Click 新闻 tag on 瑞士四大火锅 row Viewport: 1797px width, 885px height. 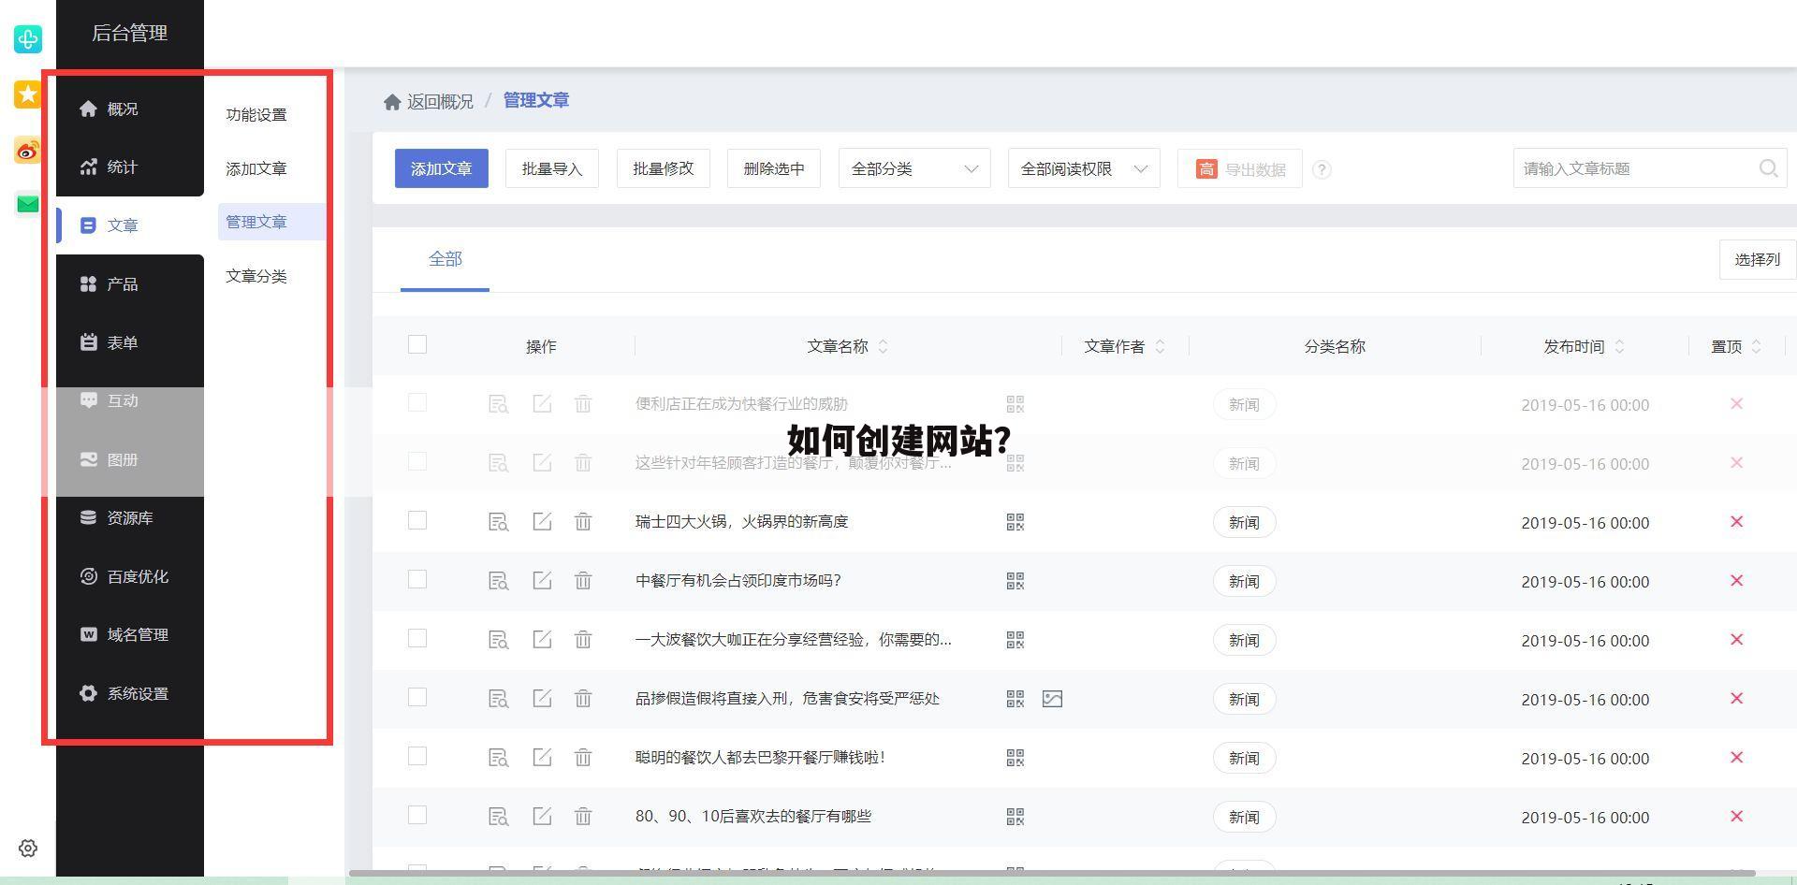click(1244, 522)
